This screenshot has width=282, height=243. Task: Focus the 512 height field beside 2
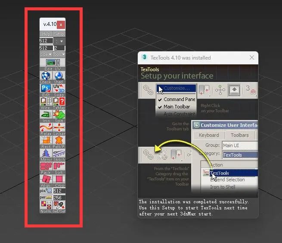tap(46, 48)
